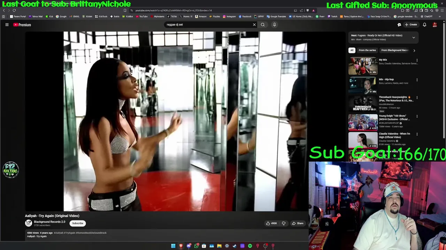Open Microsoft Store from taskbar
This screenshot has height=250, width=446.
[204, 246]
